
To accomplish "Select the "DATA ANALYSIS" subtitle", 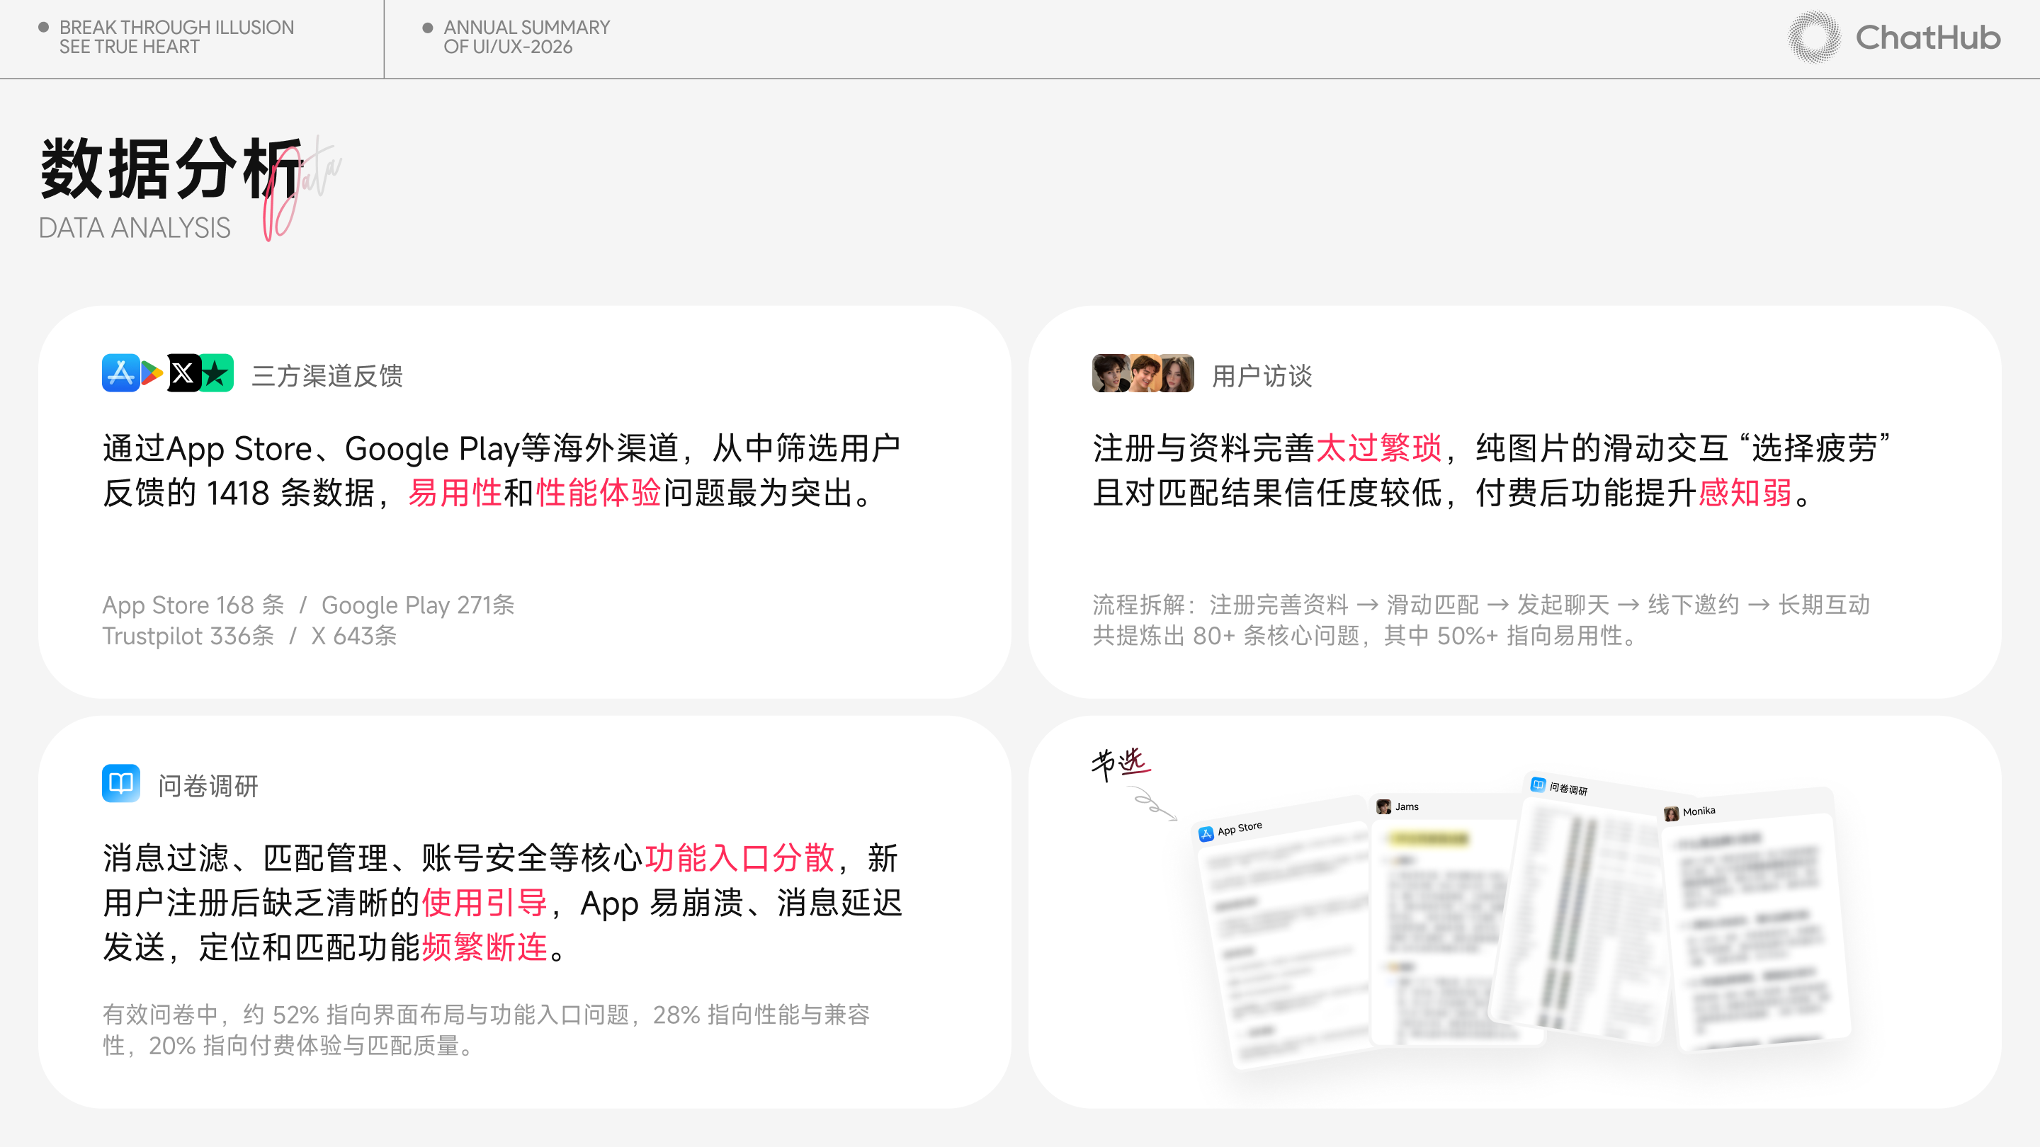I will pos(135,228).
